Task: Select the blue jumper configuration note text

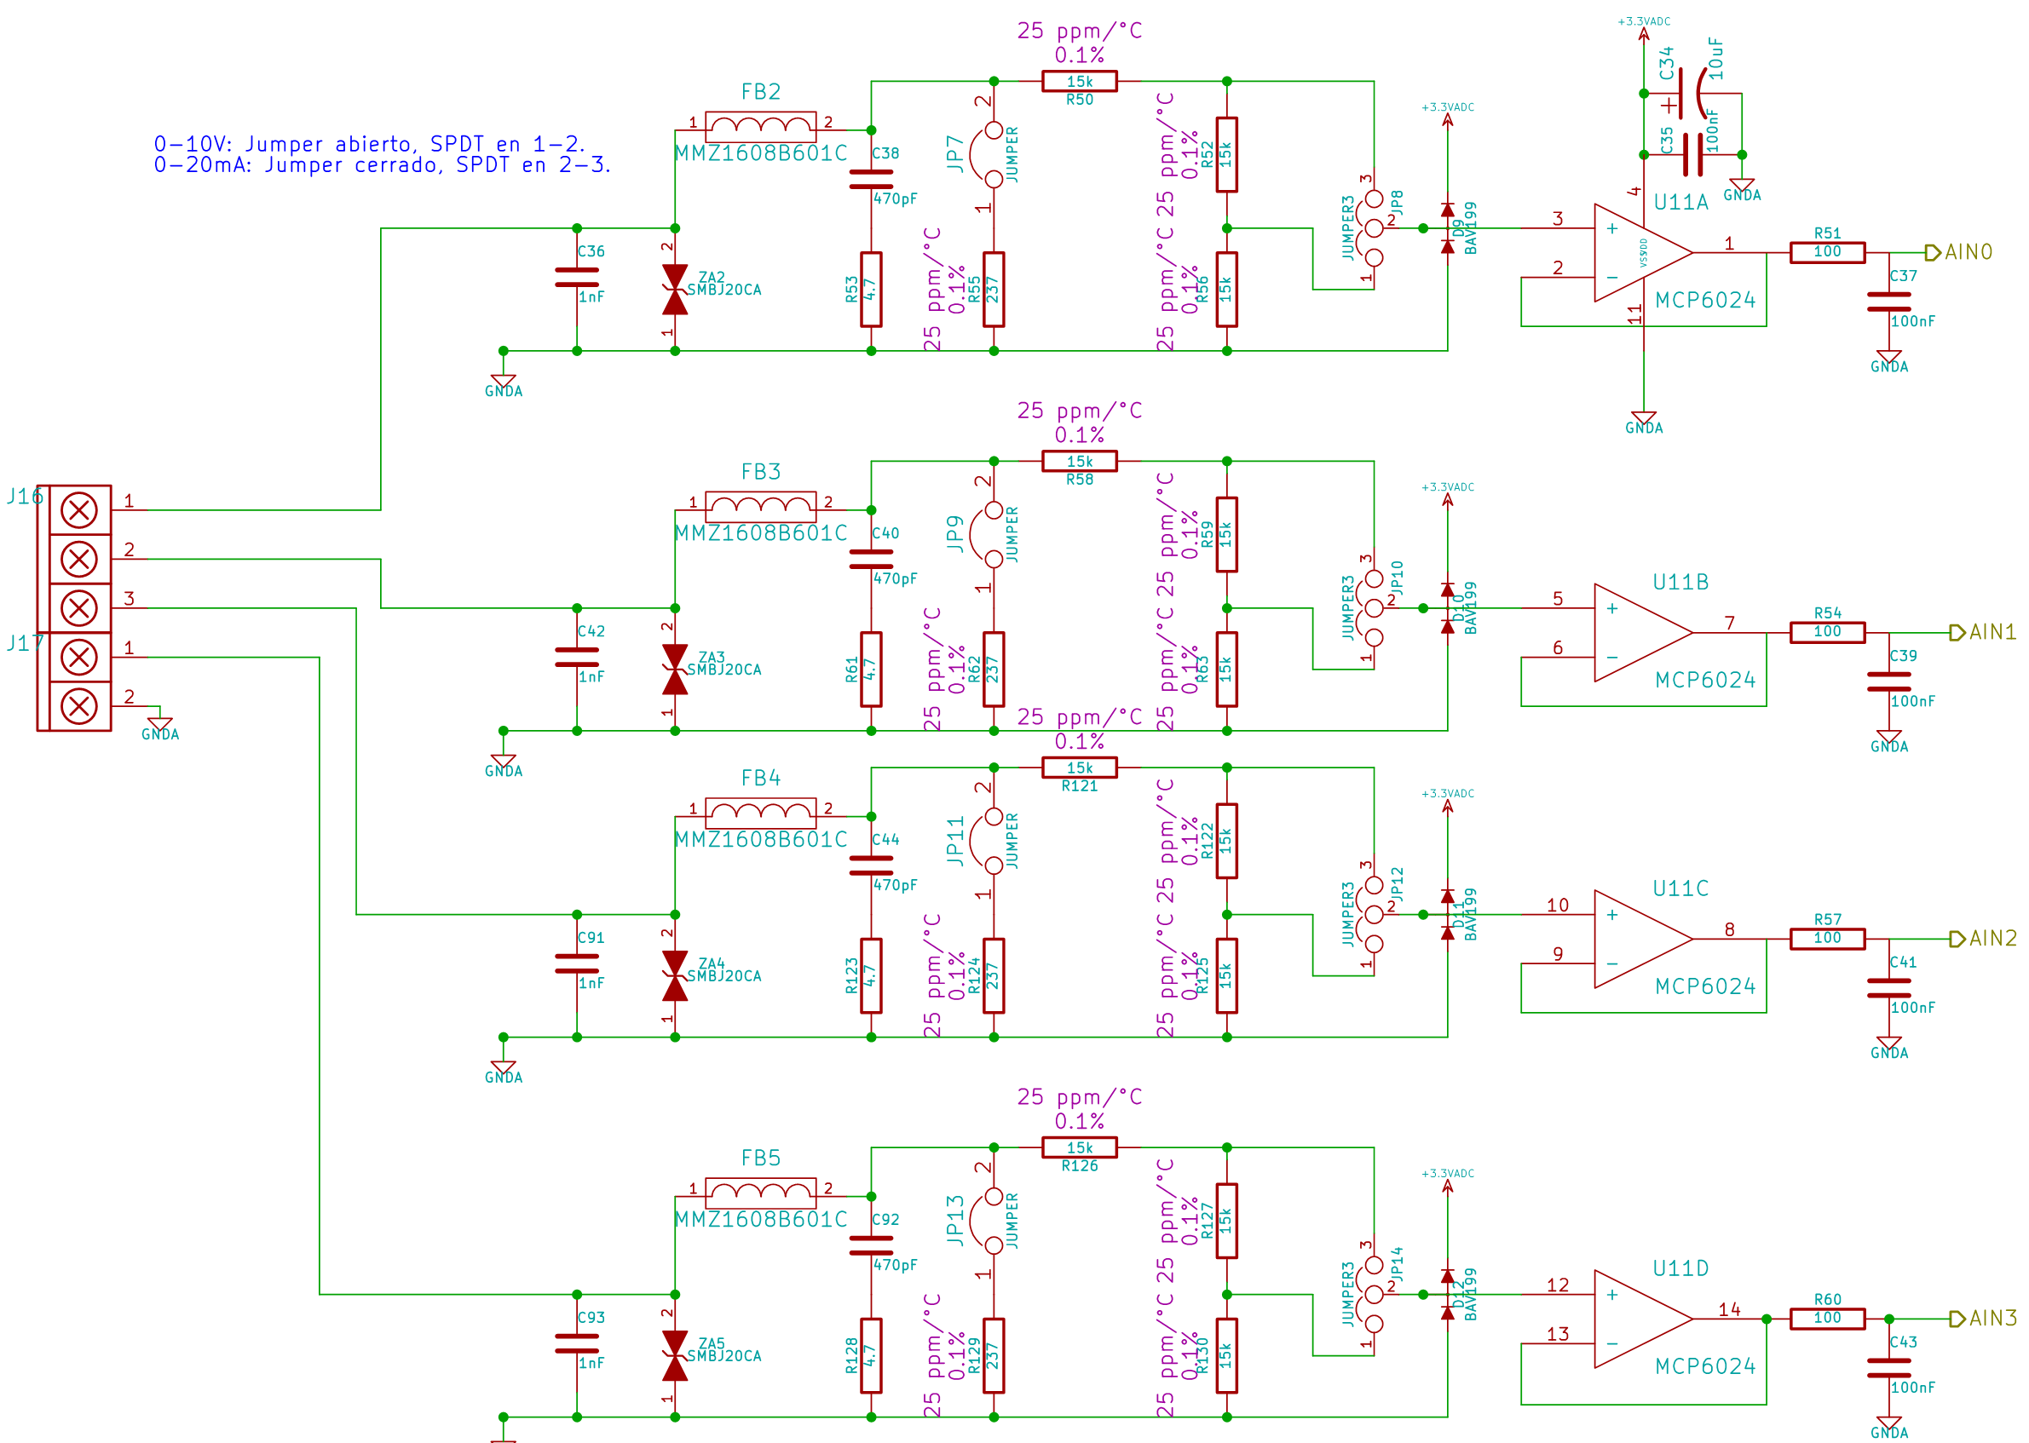Action: [x=382, y=155]
